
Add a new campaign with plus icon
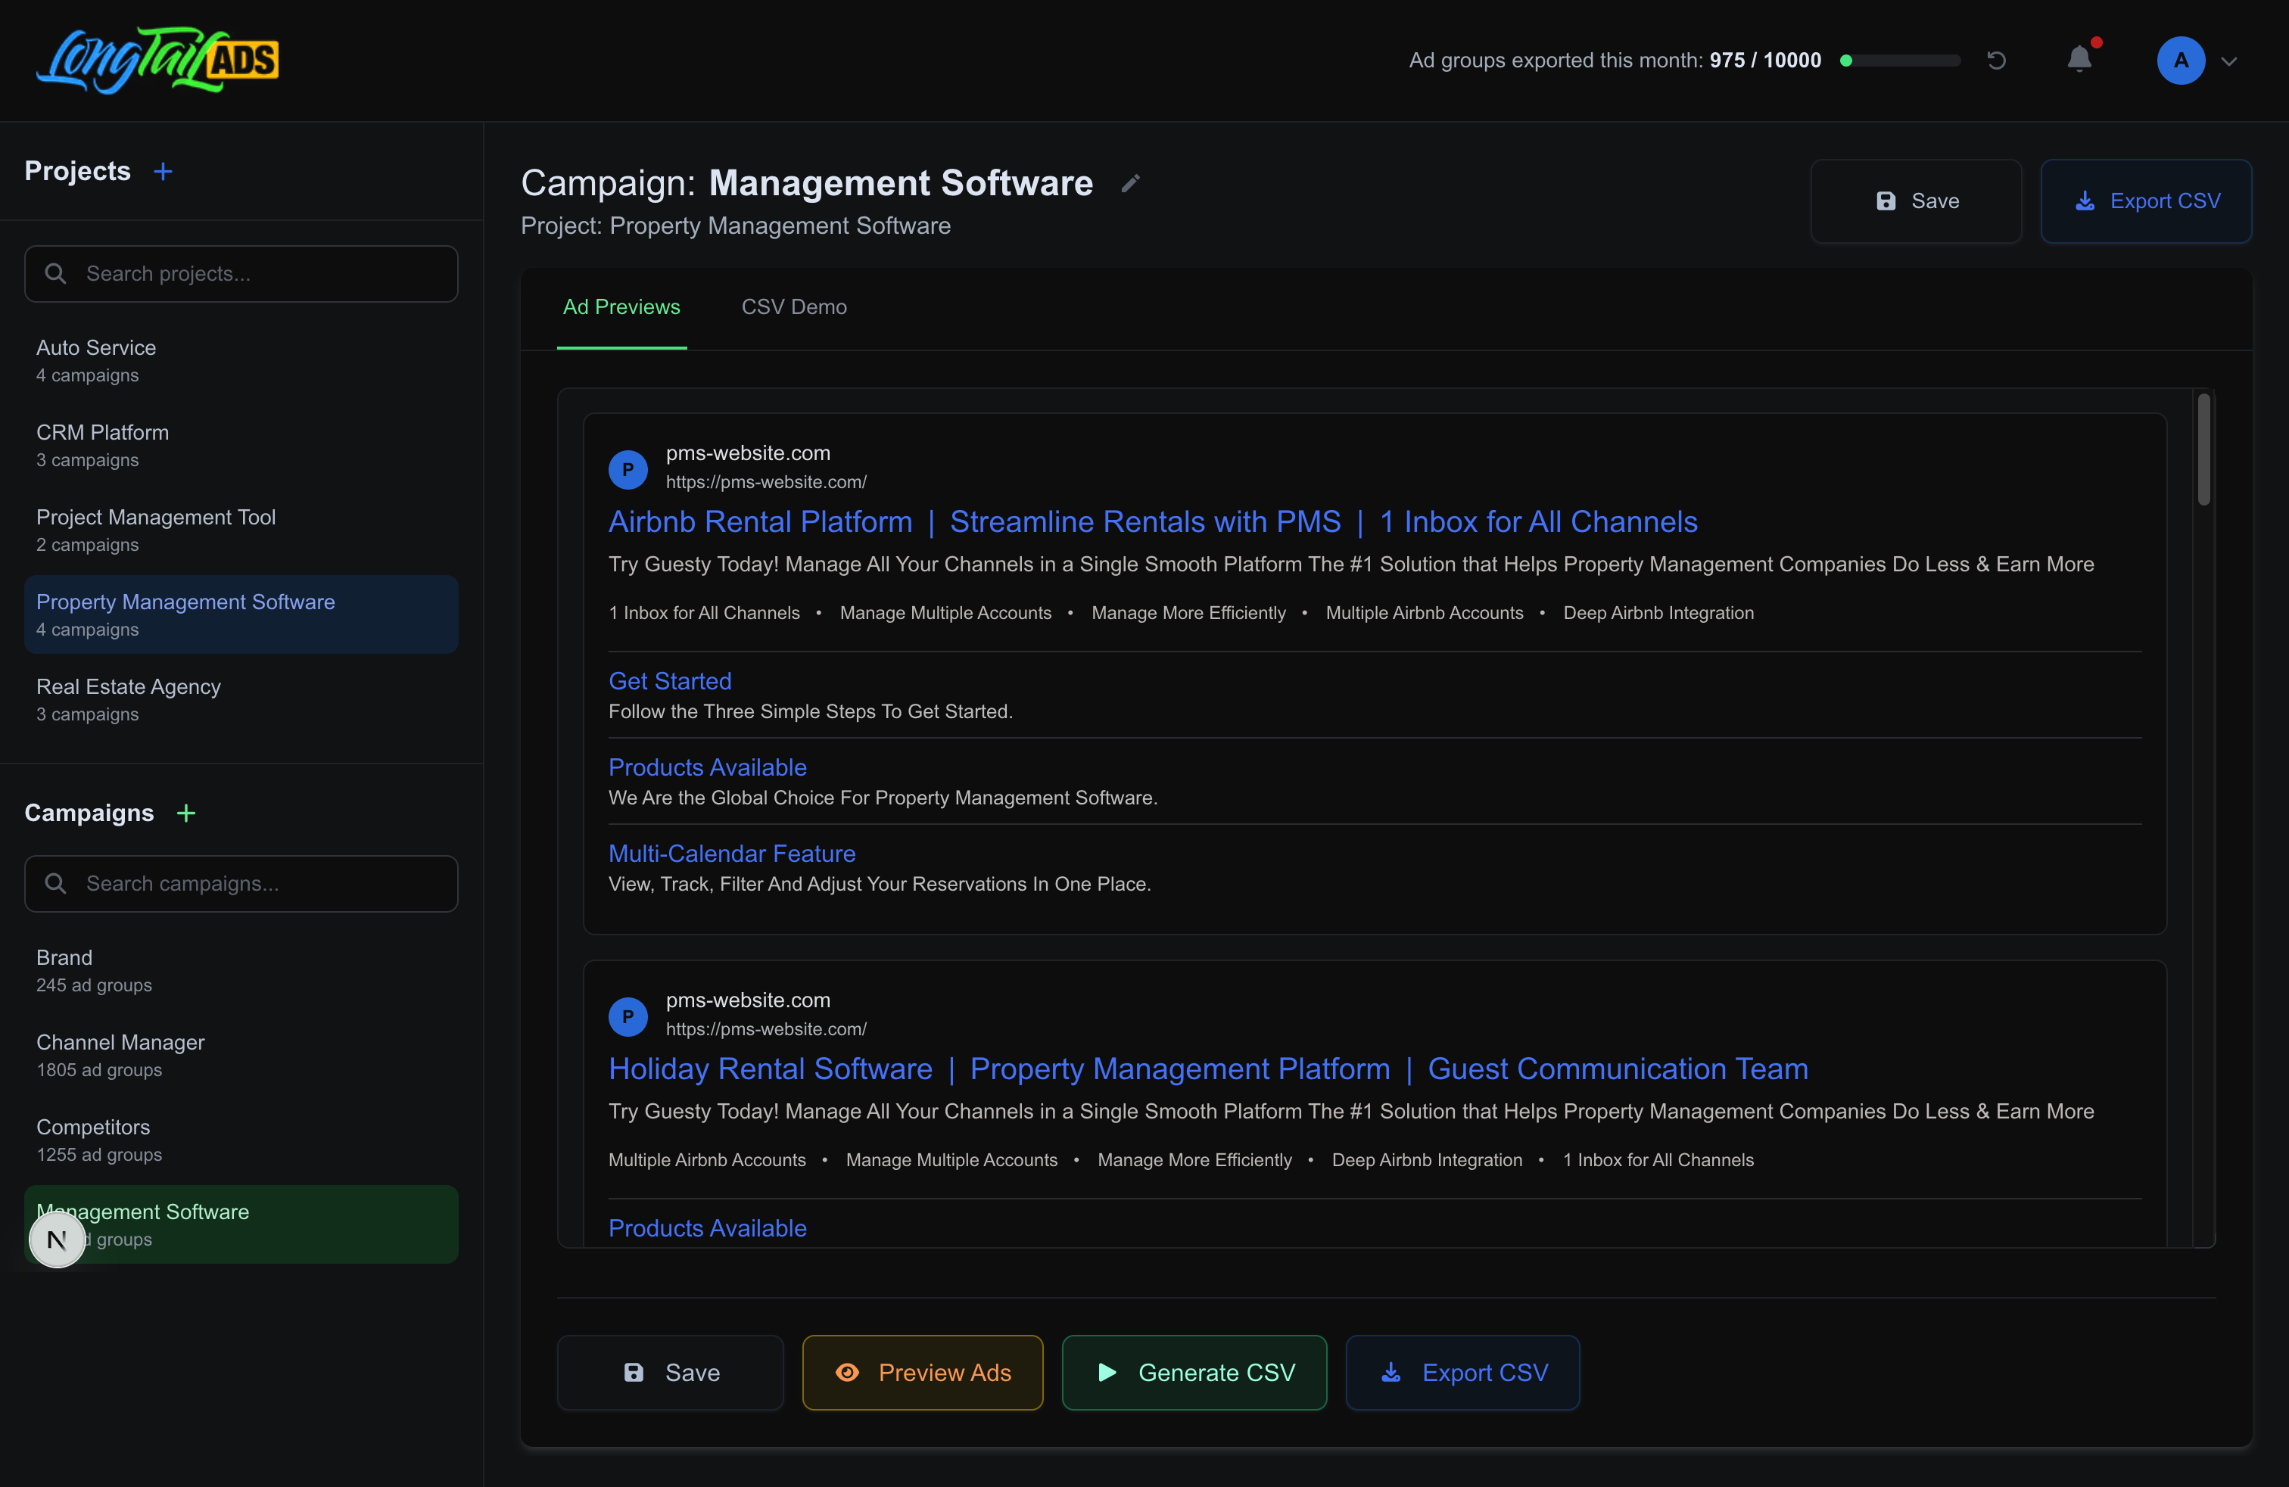[186, 813]
